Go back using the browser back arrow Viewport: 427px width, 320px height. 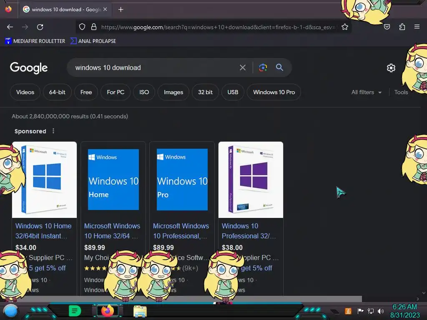coord(10,27)
